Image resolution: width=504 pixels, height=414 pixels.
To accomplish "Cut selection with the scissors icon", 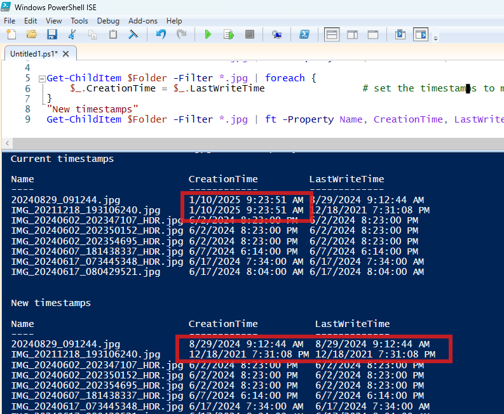I will click(x=72, y=34).
